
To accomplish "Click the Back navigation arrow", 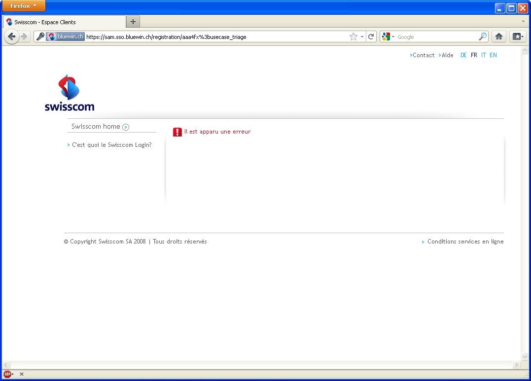I will tap(12, 36).
